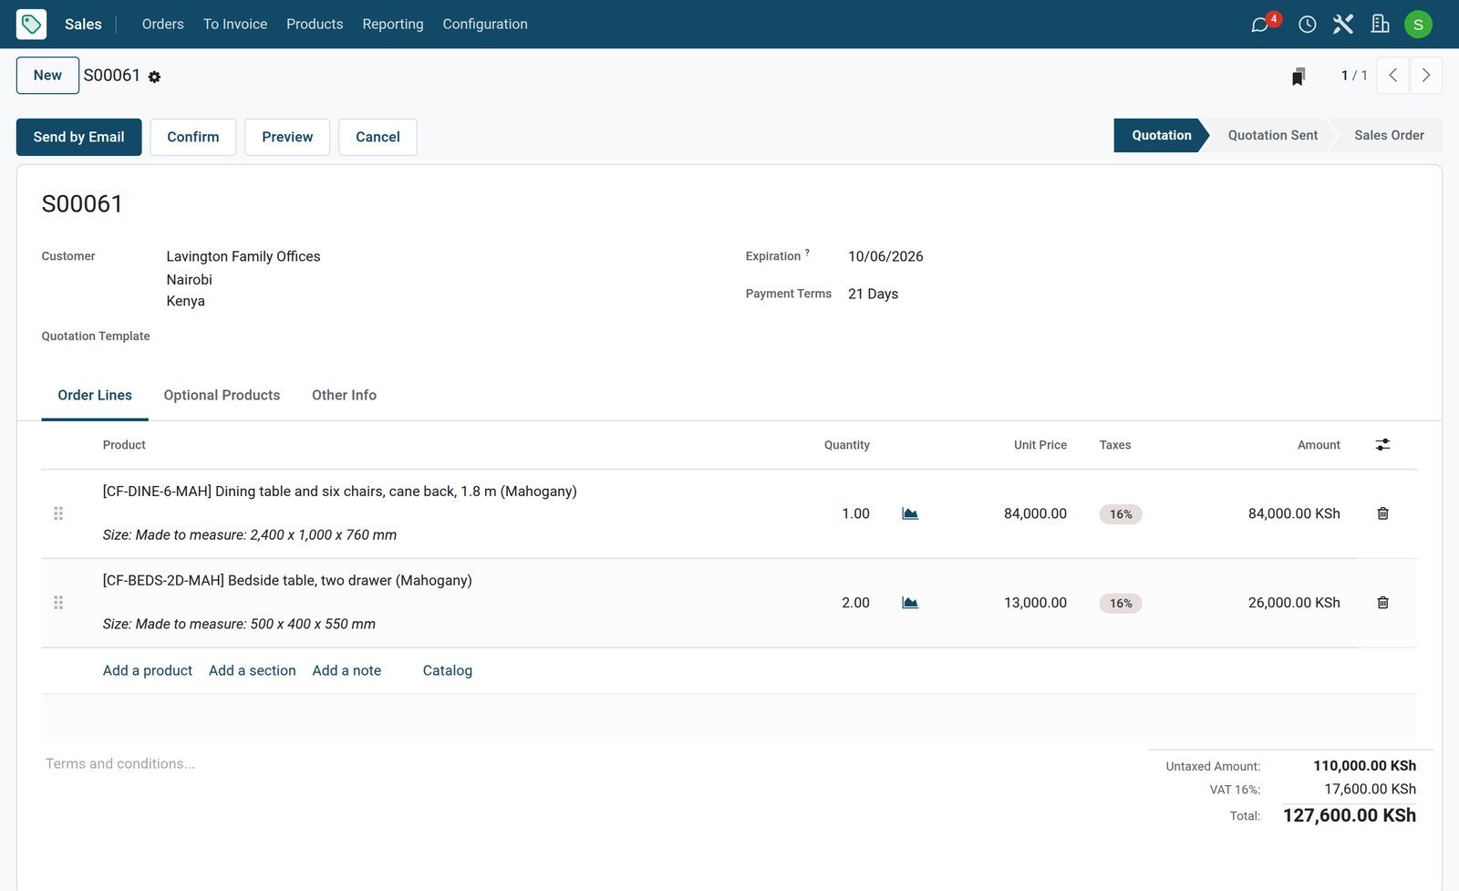Open the company switcher building icon

(x=1380, y=24)
